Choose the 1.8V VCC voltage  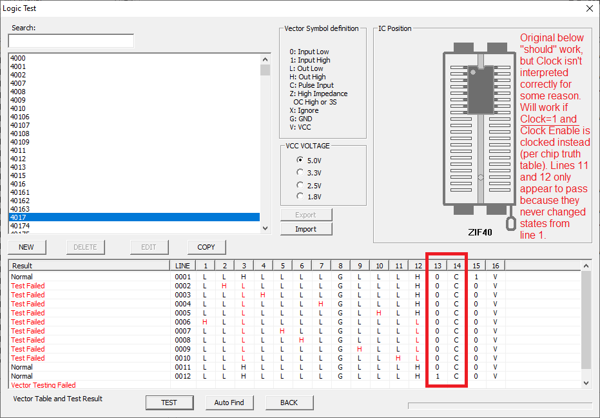click(x=300, y=196)
